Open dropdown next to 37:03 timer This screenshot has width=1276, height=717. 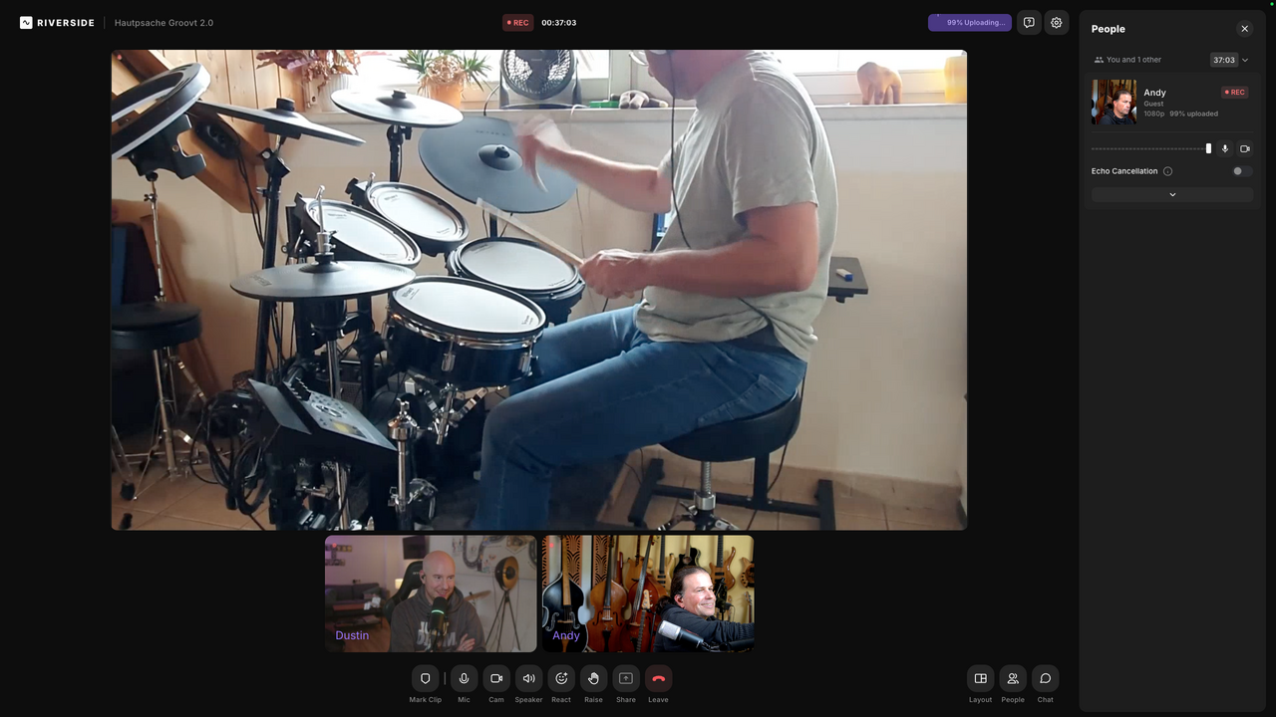coord(1245,60)
